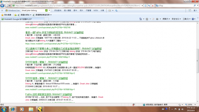Click the Windows Live search field
Image resolution: width=199 pixels, height=112 pixels.
point(33,11)
